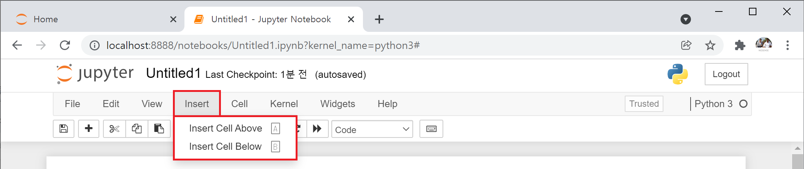Open the View menu
The width and height of the screenshot is (804, 169).
pyautogui.click(x=152, y=104)
